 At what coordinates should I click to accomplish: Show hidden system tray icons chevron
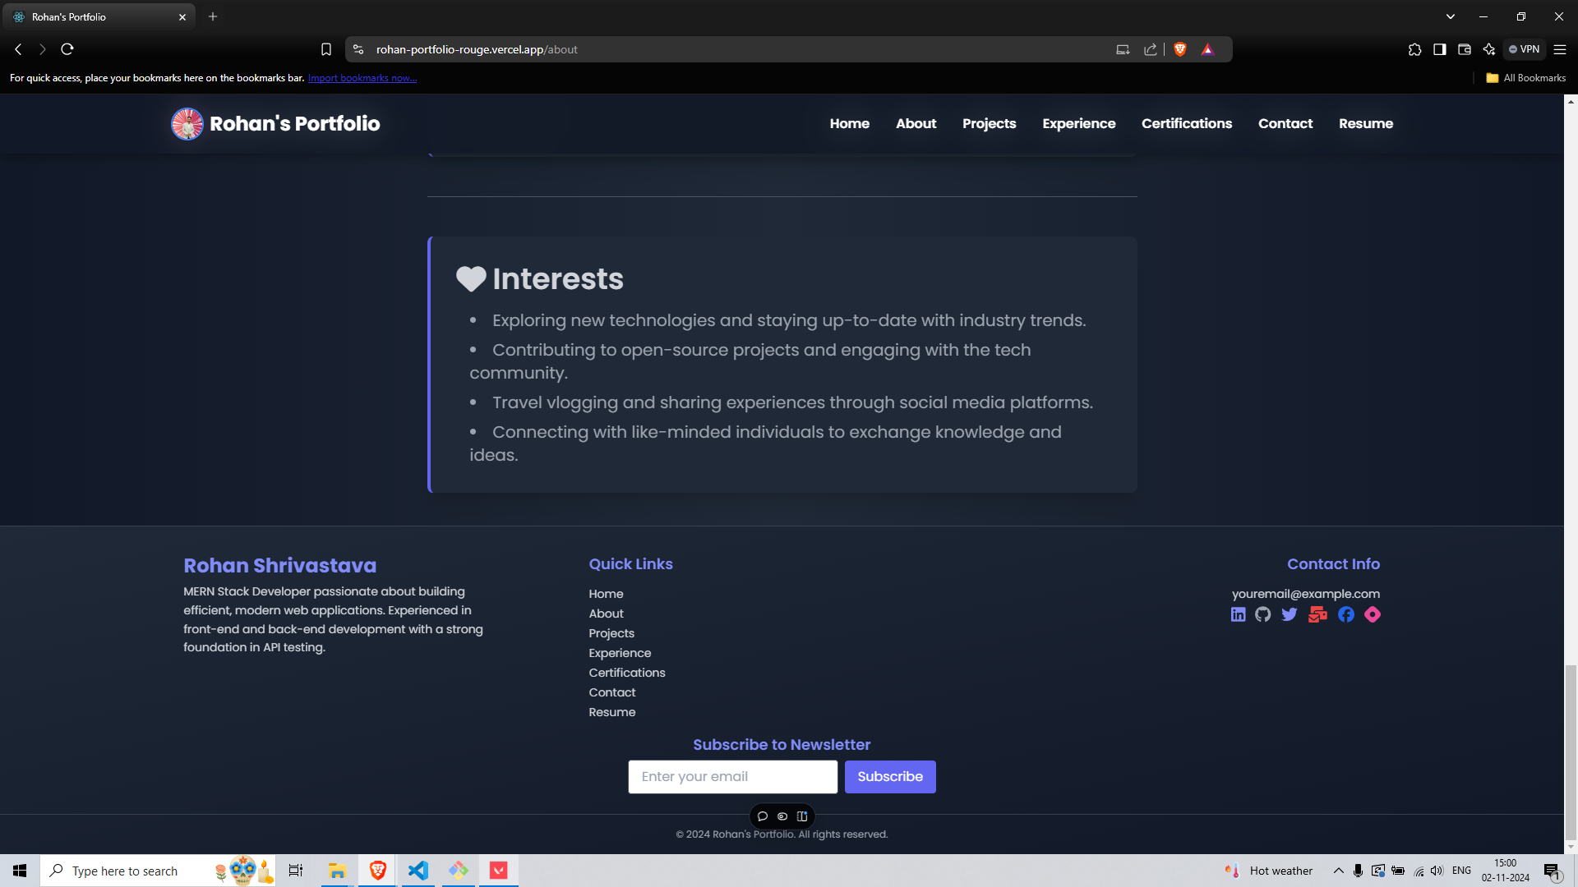(x=1339, y=871)
